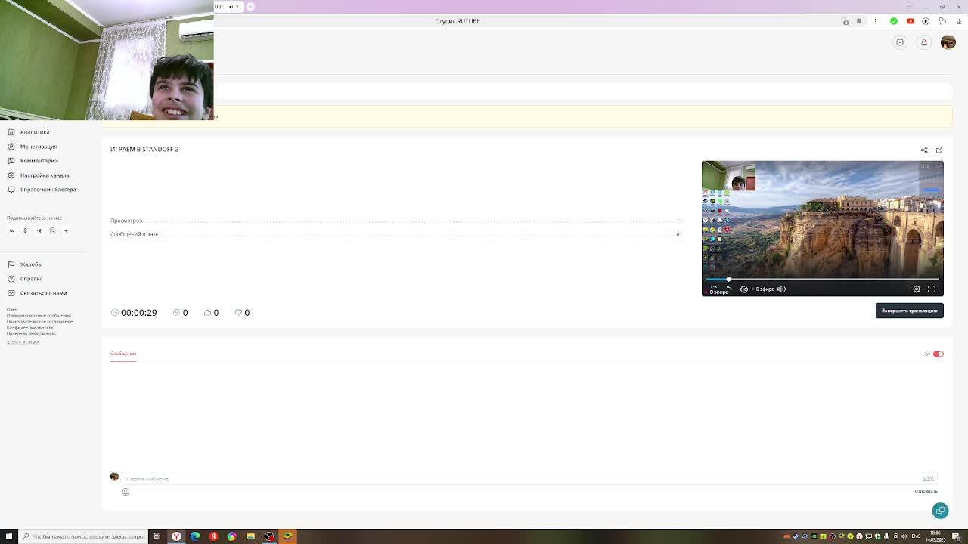Open Microsoft Edge from taskbar

195,536
